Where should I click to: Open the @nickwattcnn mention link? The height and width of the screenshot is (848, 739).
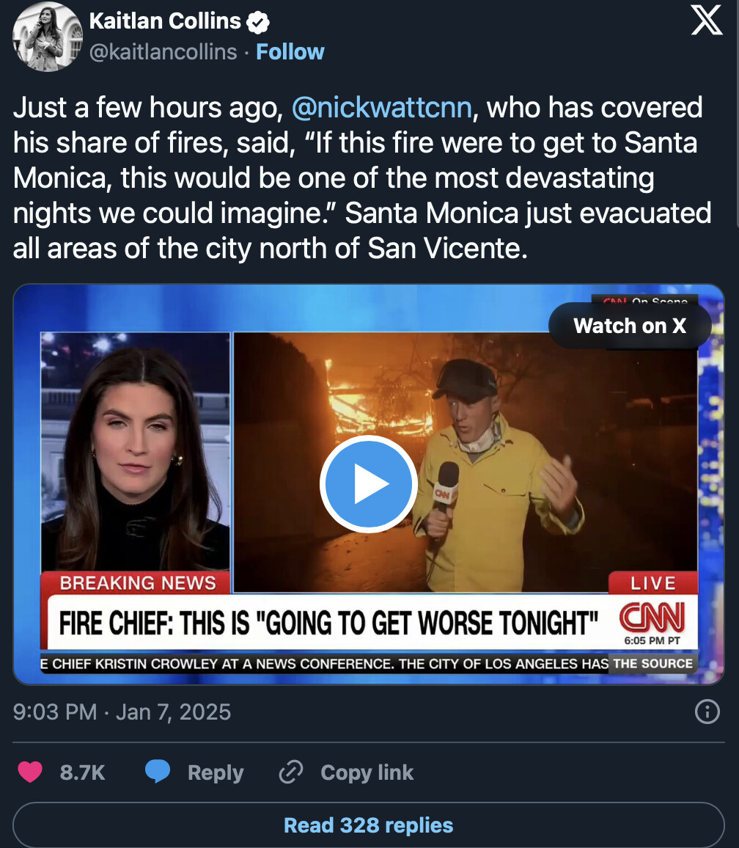382,107
